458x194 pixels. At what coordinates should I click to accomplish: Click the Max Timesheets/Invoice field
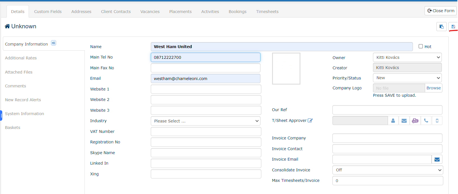pos(388,181)
